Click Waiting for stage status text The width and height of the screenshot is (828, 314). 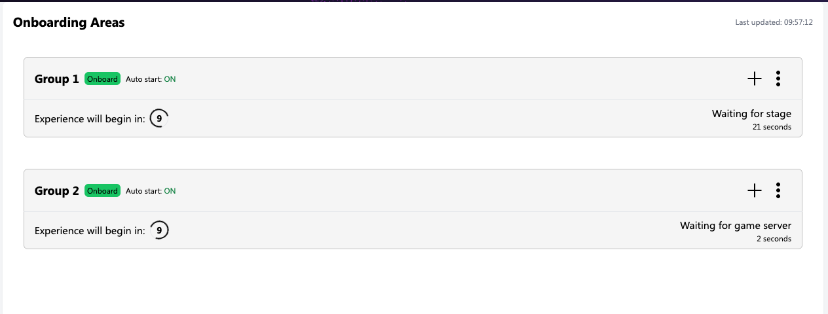751,114
